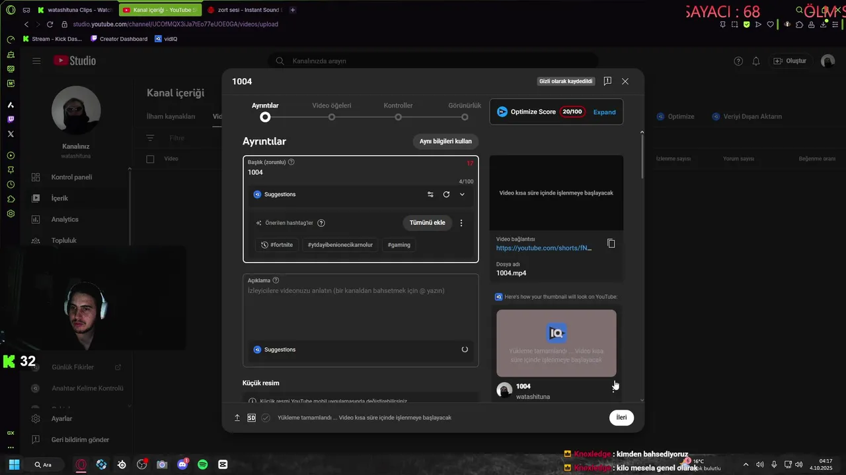846x475 pixels.
Task: Expand title Suggestions chevron
Action: pos(462,195)
